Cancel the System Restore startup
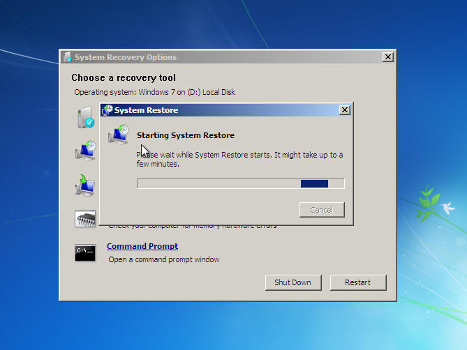This screenshot has width=467, height=350. click(x=321, y=210)
